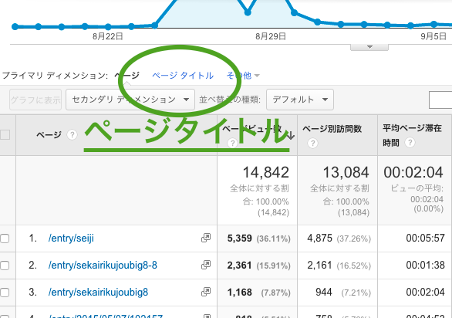Collapse the chart with the small arrow tab
The image size is (452, 318).
click(x=369, y=47)
